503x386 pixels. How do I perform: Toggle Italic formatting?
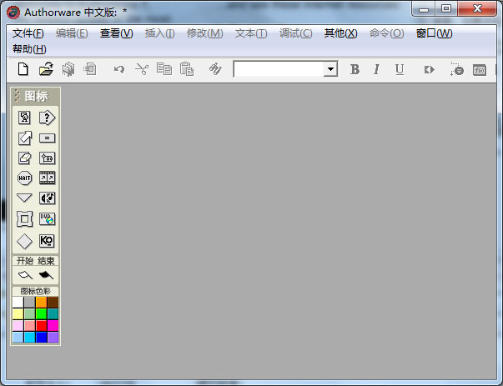coord(376,69)
